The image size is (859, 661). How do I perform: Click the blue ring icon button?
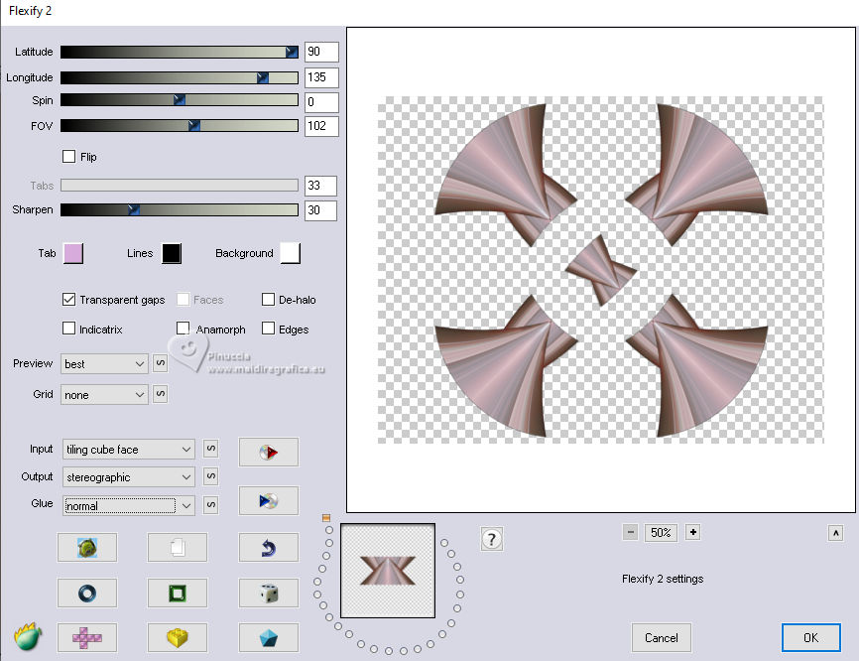click(x=87, y=593)
